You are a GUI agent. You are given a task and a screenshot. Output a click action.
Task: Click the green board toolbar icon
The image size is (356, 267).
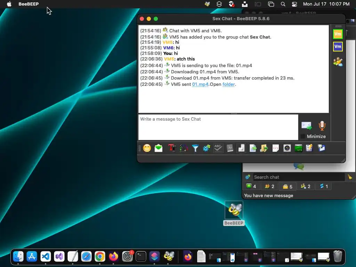298,148
